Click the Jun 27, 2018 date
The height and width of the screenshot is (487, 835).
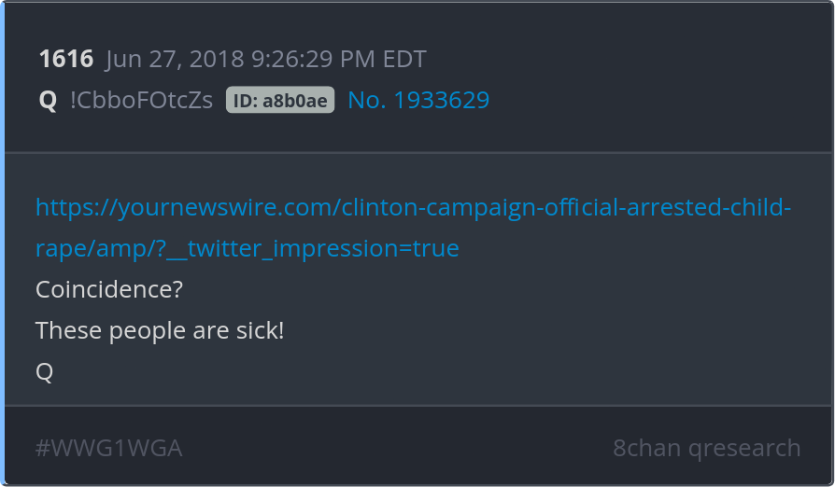(176, 59)
